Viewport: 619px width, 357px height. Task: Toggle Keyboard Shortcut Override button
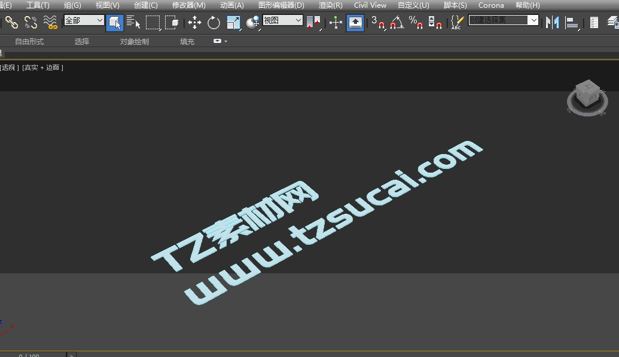click(x=355, y=23)
